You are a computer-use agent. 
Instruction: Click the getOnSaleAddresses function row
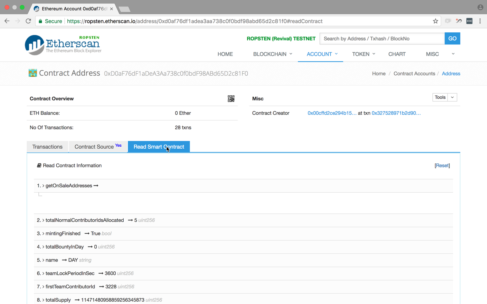(243, 186)
